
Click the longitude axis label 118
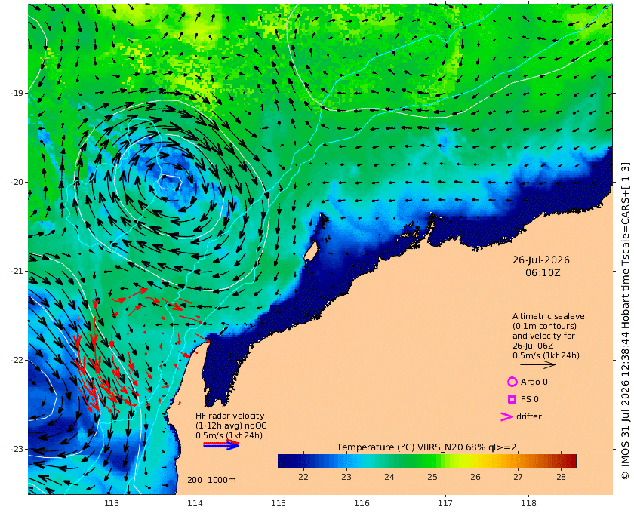coord(528,503)
